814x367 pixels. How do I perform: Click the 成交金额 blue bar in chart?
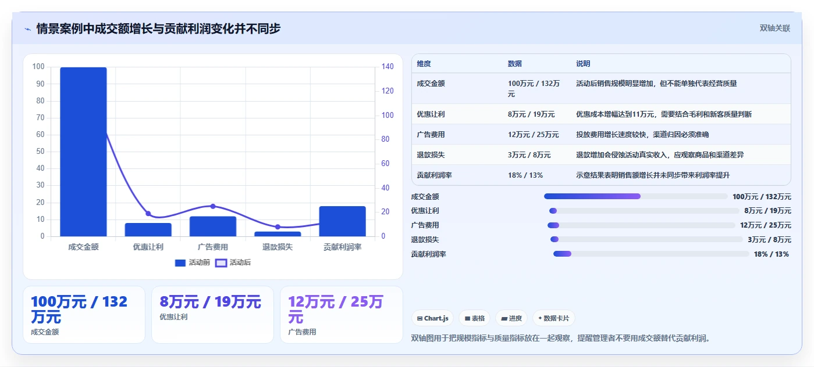point(83,152)
